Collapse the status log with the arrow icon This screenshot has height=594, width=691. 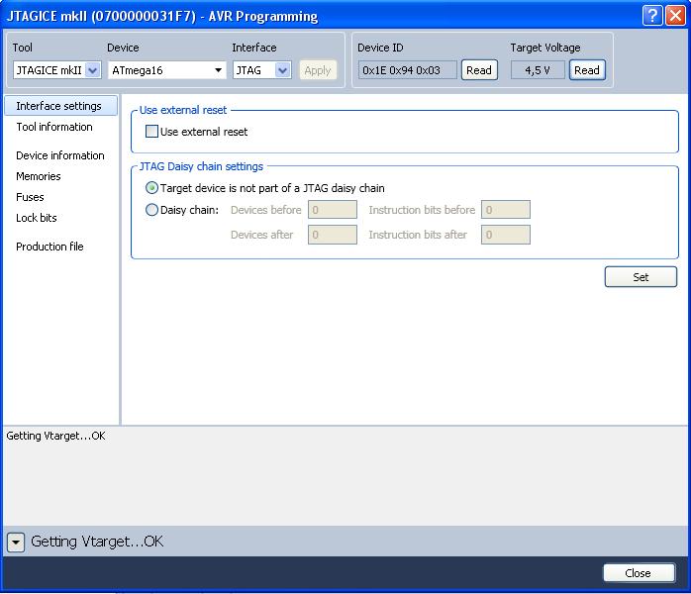coord(16,542)
